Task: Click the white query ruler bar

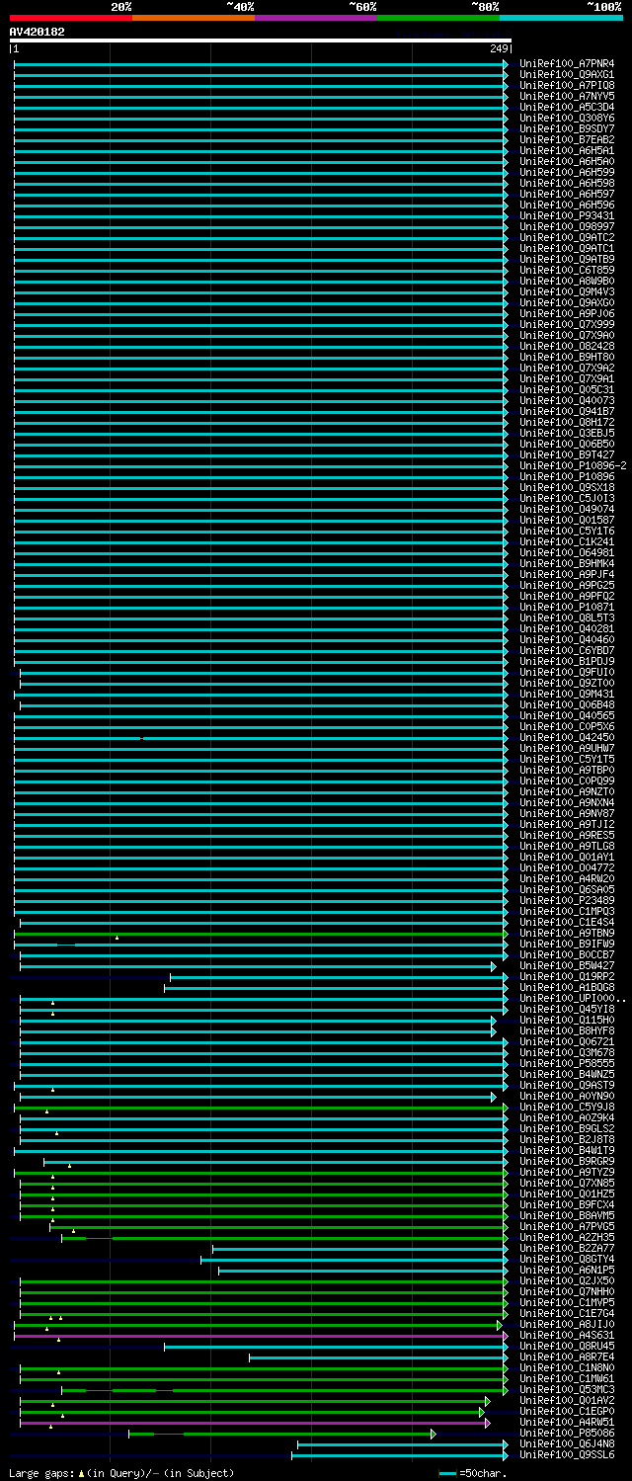Action: click(x=261, y=41)
